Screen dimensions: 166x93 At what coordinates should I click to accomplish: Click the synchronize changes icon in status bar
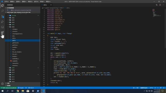point(26,88)
